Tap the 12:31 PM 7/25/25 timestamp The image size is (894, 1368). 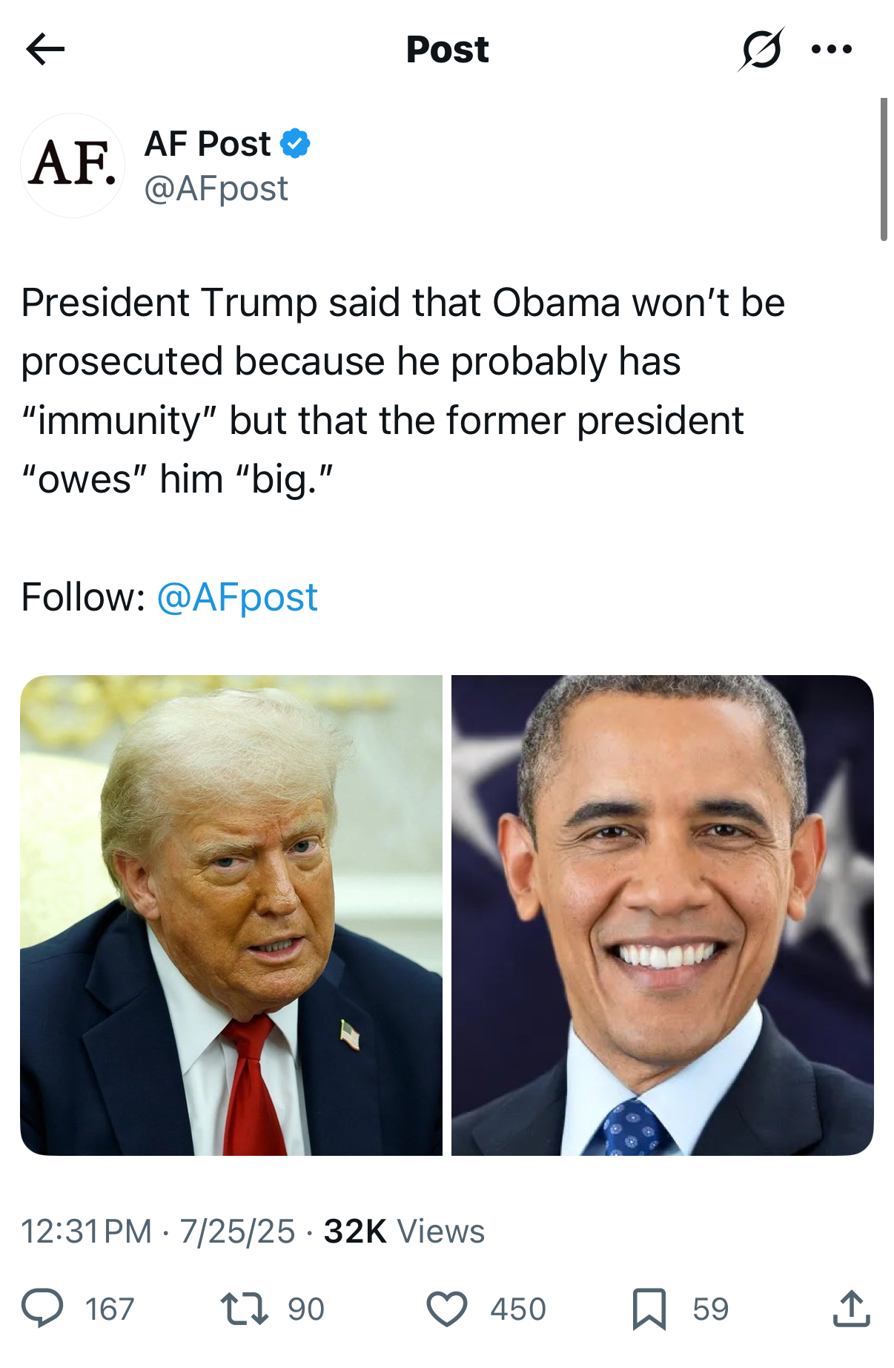coord(158,1231)
